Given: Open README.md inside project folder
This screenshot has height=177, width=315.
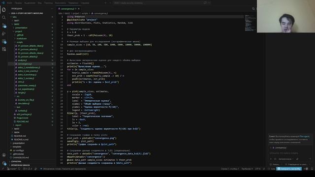Looking at the screenshot, I should click(x=23, y=121).
